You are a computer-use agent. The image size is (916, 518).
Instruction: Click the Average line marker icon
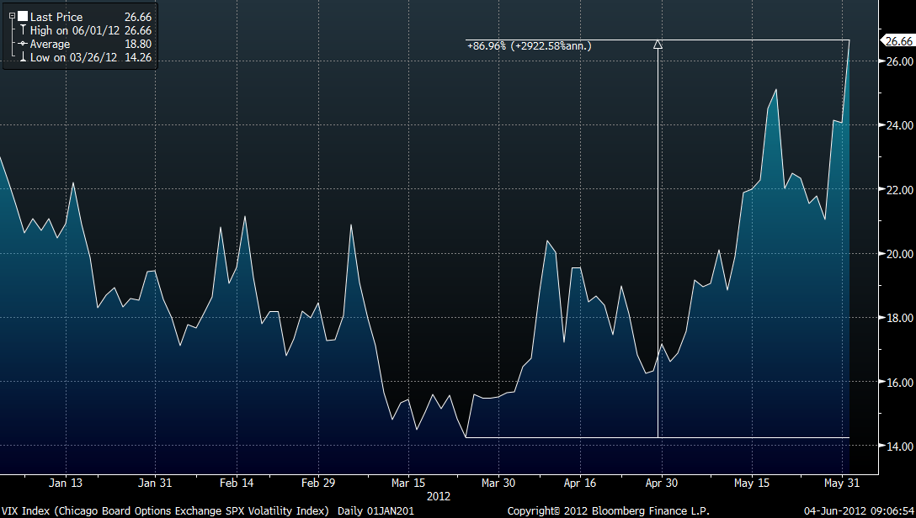tap(24, 44)
